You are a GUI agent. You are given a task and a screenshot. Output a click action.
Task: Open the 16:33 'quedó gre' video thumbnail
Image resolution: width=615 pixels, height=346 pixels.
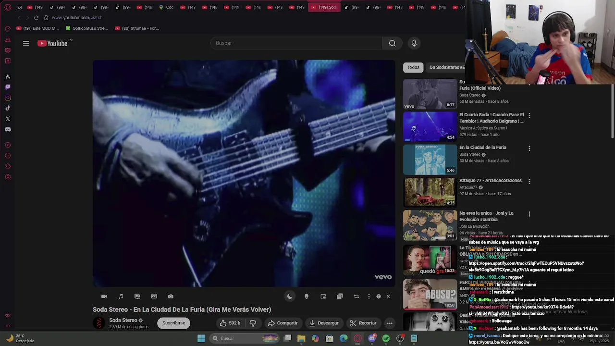click(x=430, y=260)
